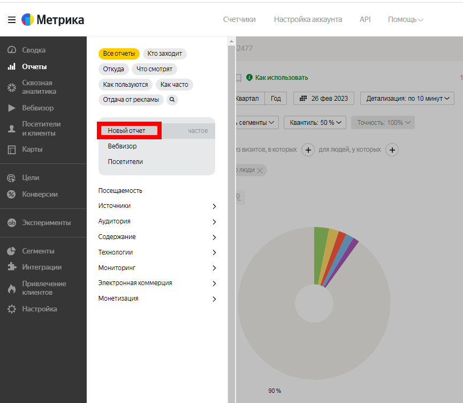The width and height of the screenshot is (463, 403).
Task: Select the Что смотрят filter chip
Action: click(154, 69)
